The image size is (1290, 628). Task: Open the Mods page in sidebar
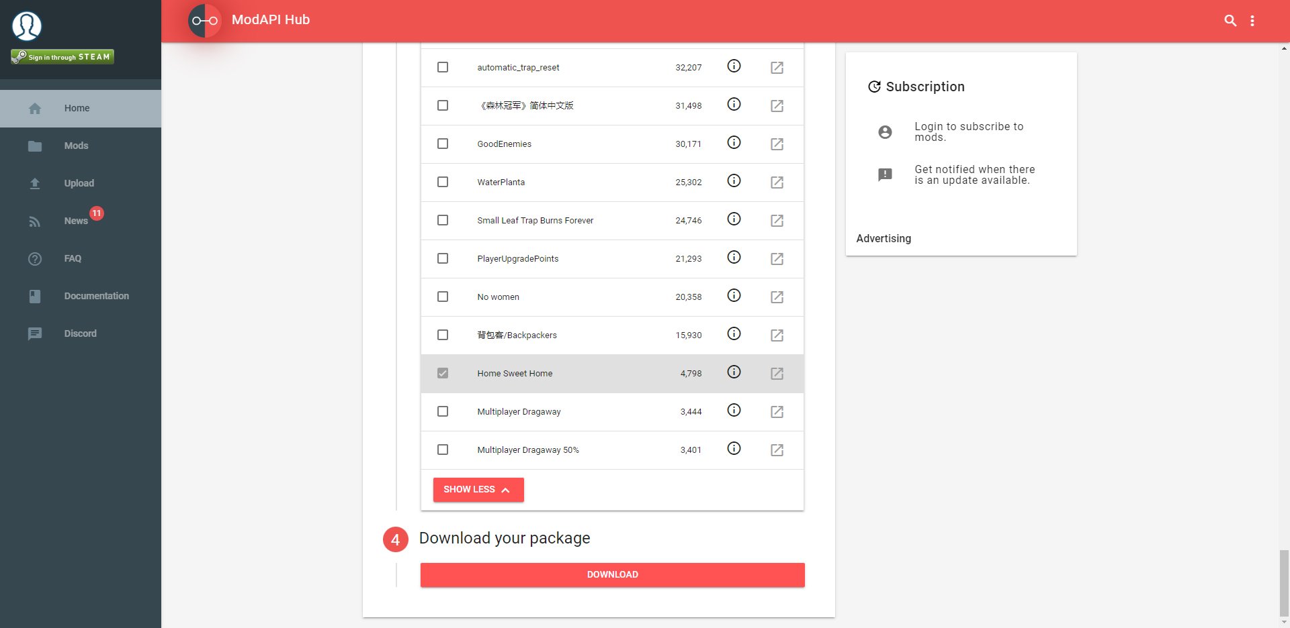point(76,146)
